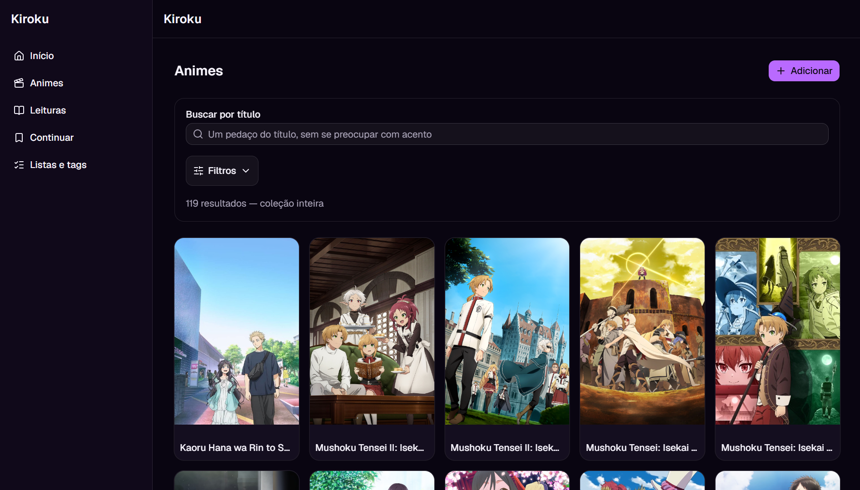
Task: Open the Início sidebar item
Action: tap(76, 56)
